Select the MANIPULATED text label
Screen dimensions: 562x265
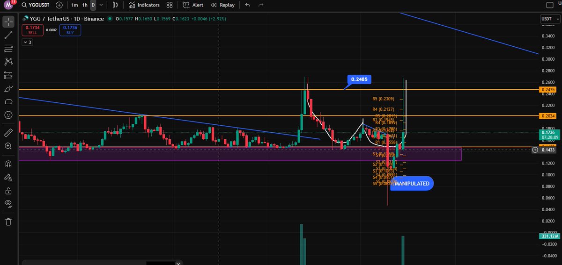(412, 184)
